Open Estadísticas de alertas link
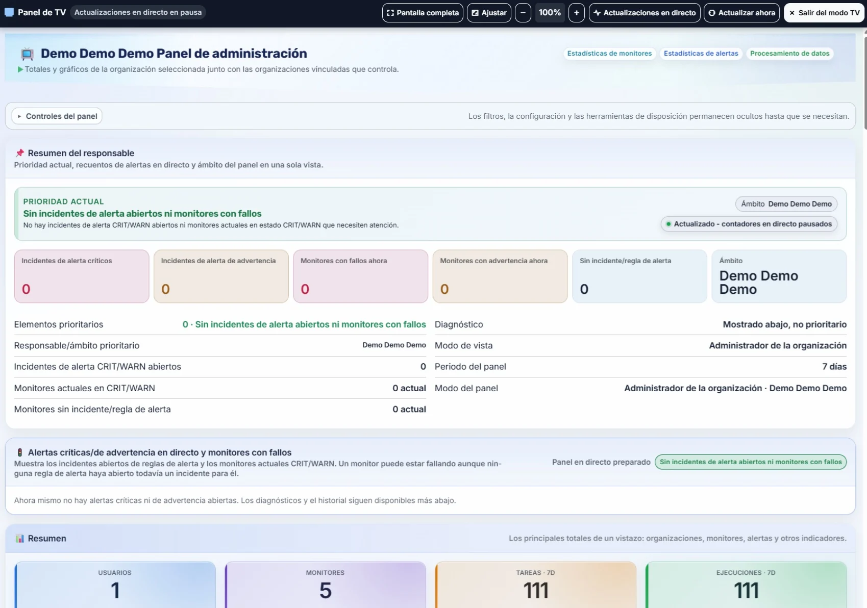 (701, 54)
